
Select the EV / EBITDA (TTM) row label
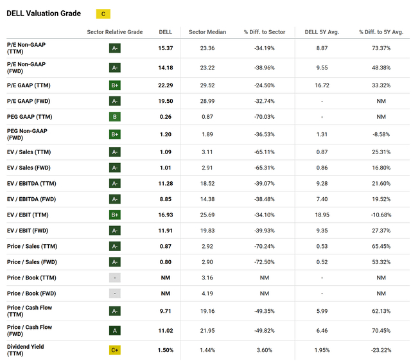[31, 184]
